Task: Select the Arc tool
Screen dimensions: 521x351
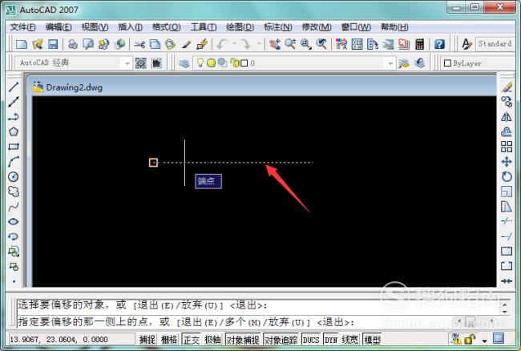Action: pos(14,161)
